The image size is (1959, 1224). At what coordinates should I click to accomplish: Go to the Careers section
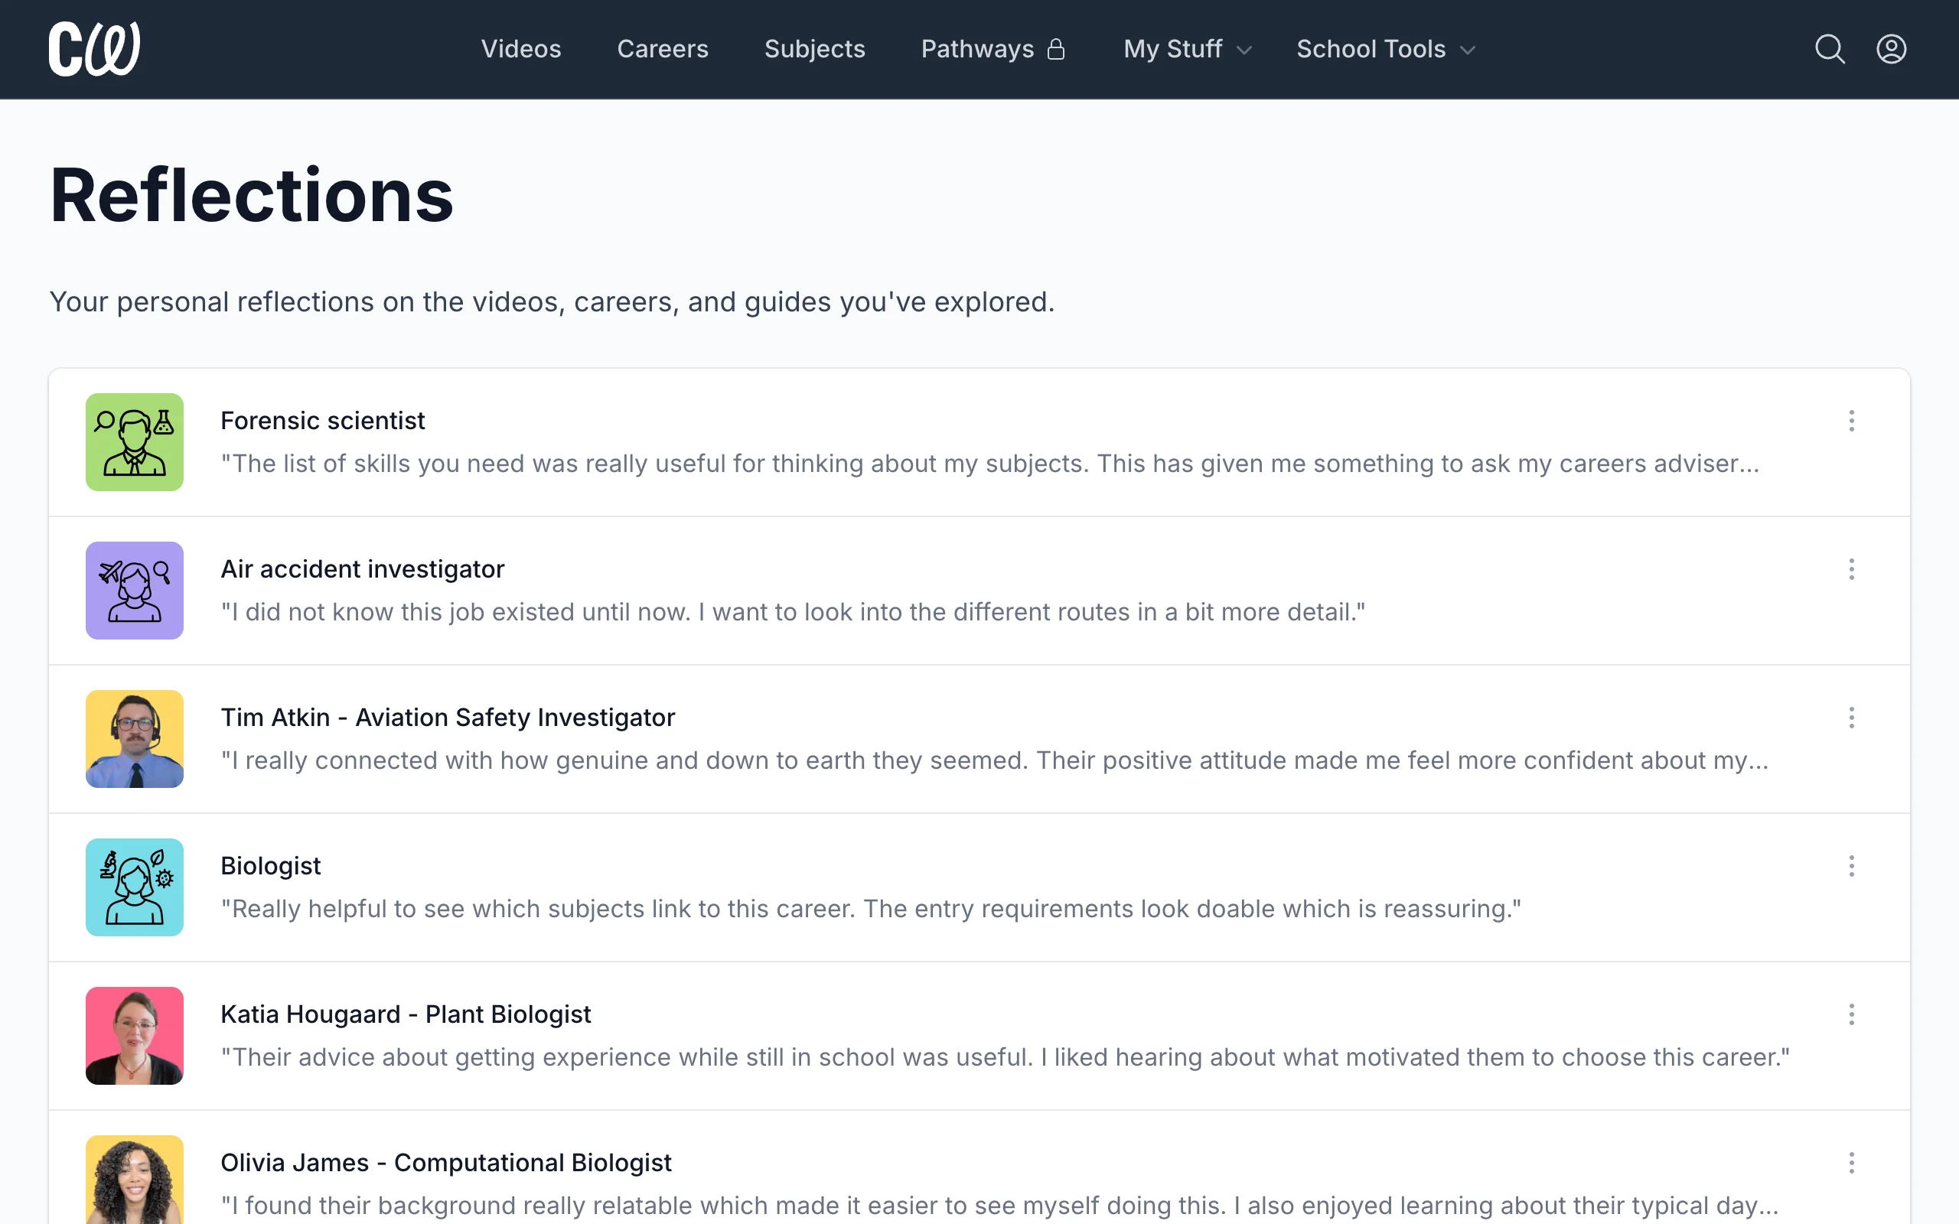coord(662,48)
